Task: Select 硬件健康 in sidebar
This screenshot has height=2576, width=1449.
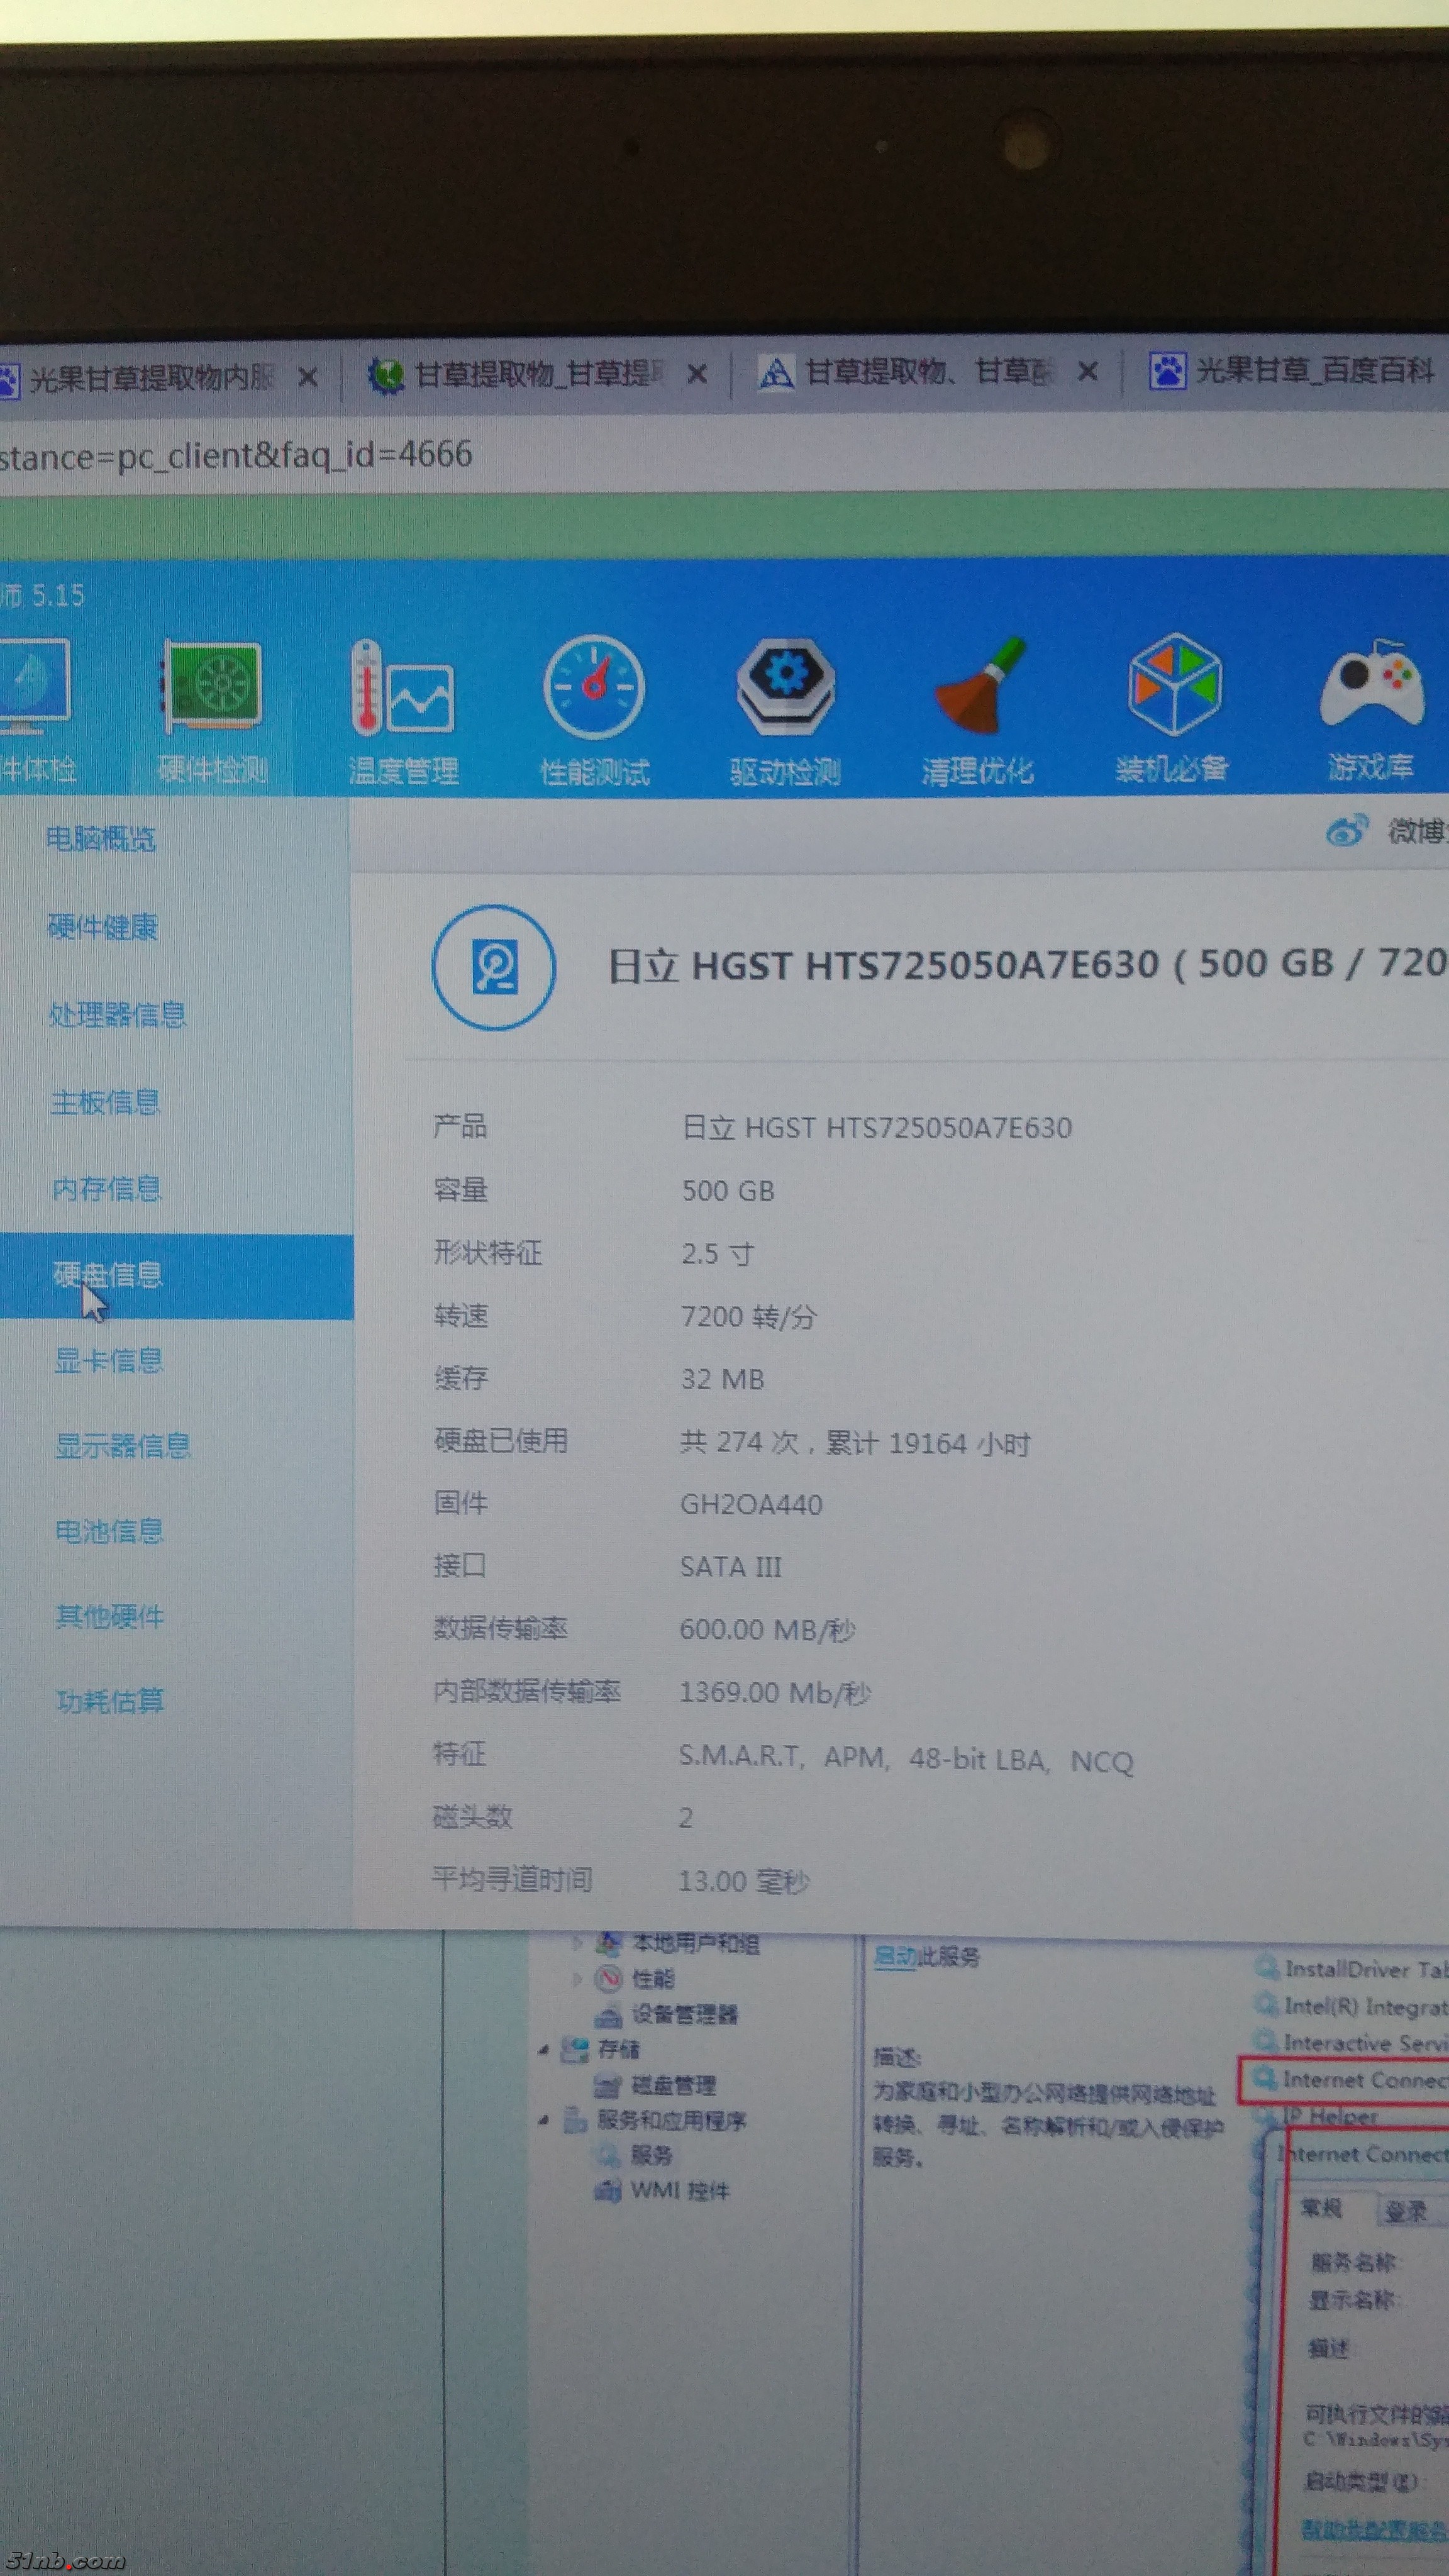Action: [x=103, y=926]
